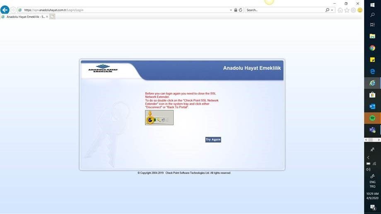Open the network Wi-Fi icon
Viewport: 381px width, 214px height.
(374, 164)
